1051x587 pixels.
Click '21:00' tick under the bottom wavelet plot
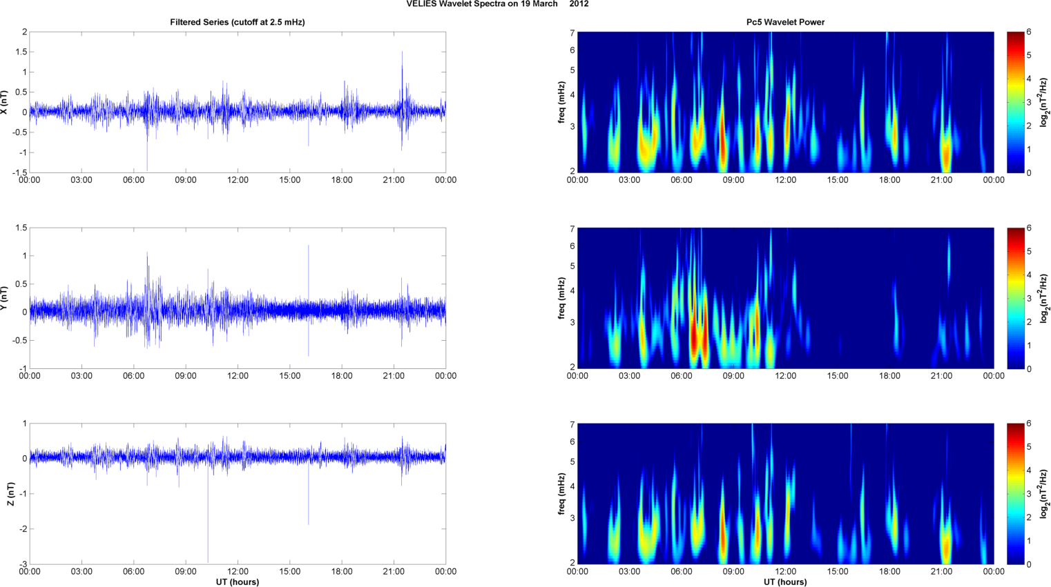point(941,572)
